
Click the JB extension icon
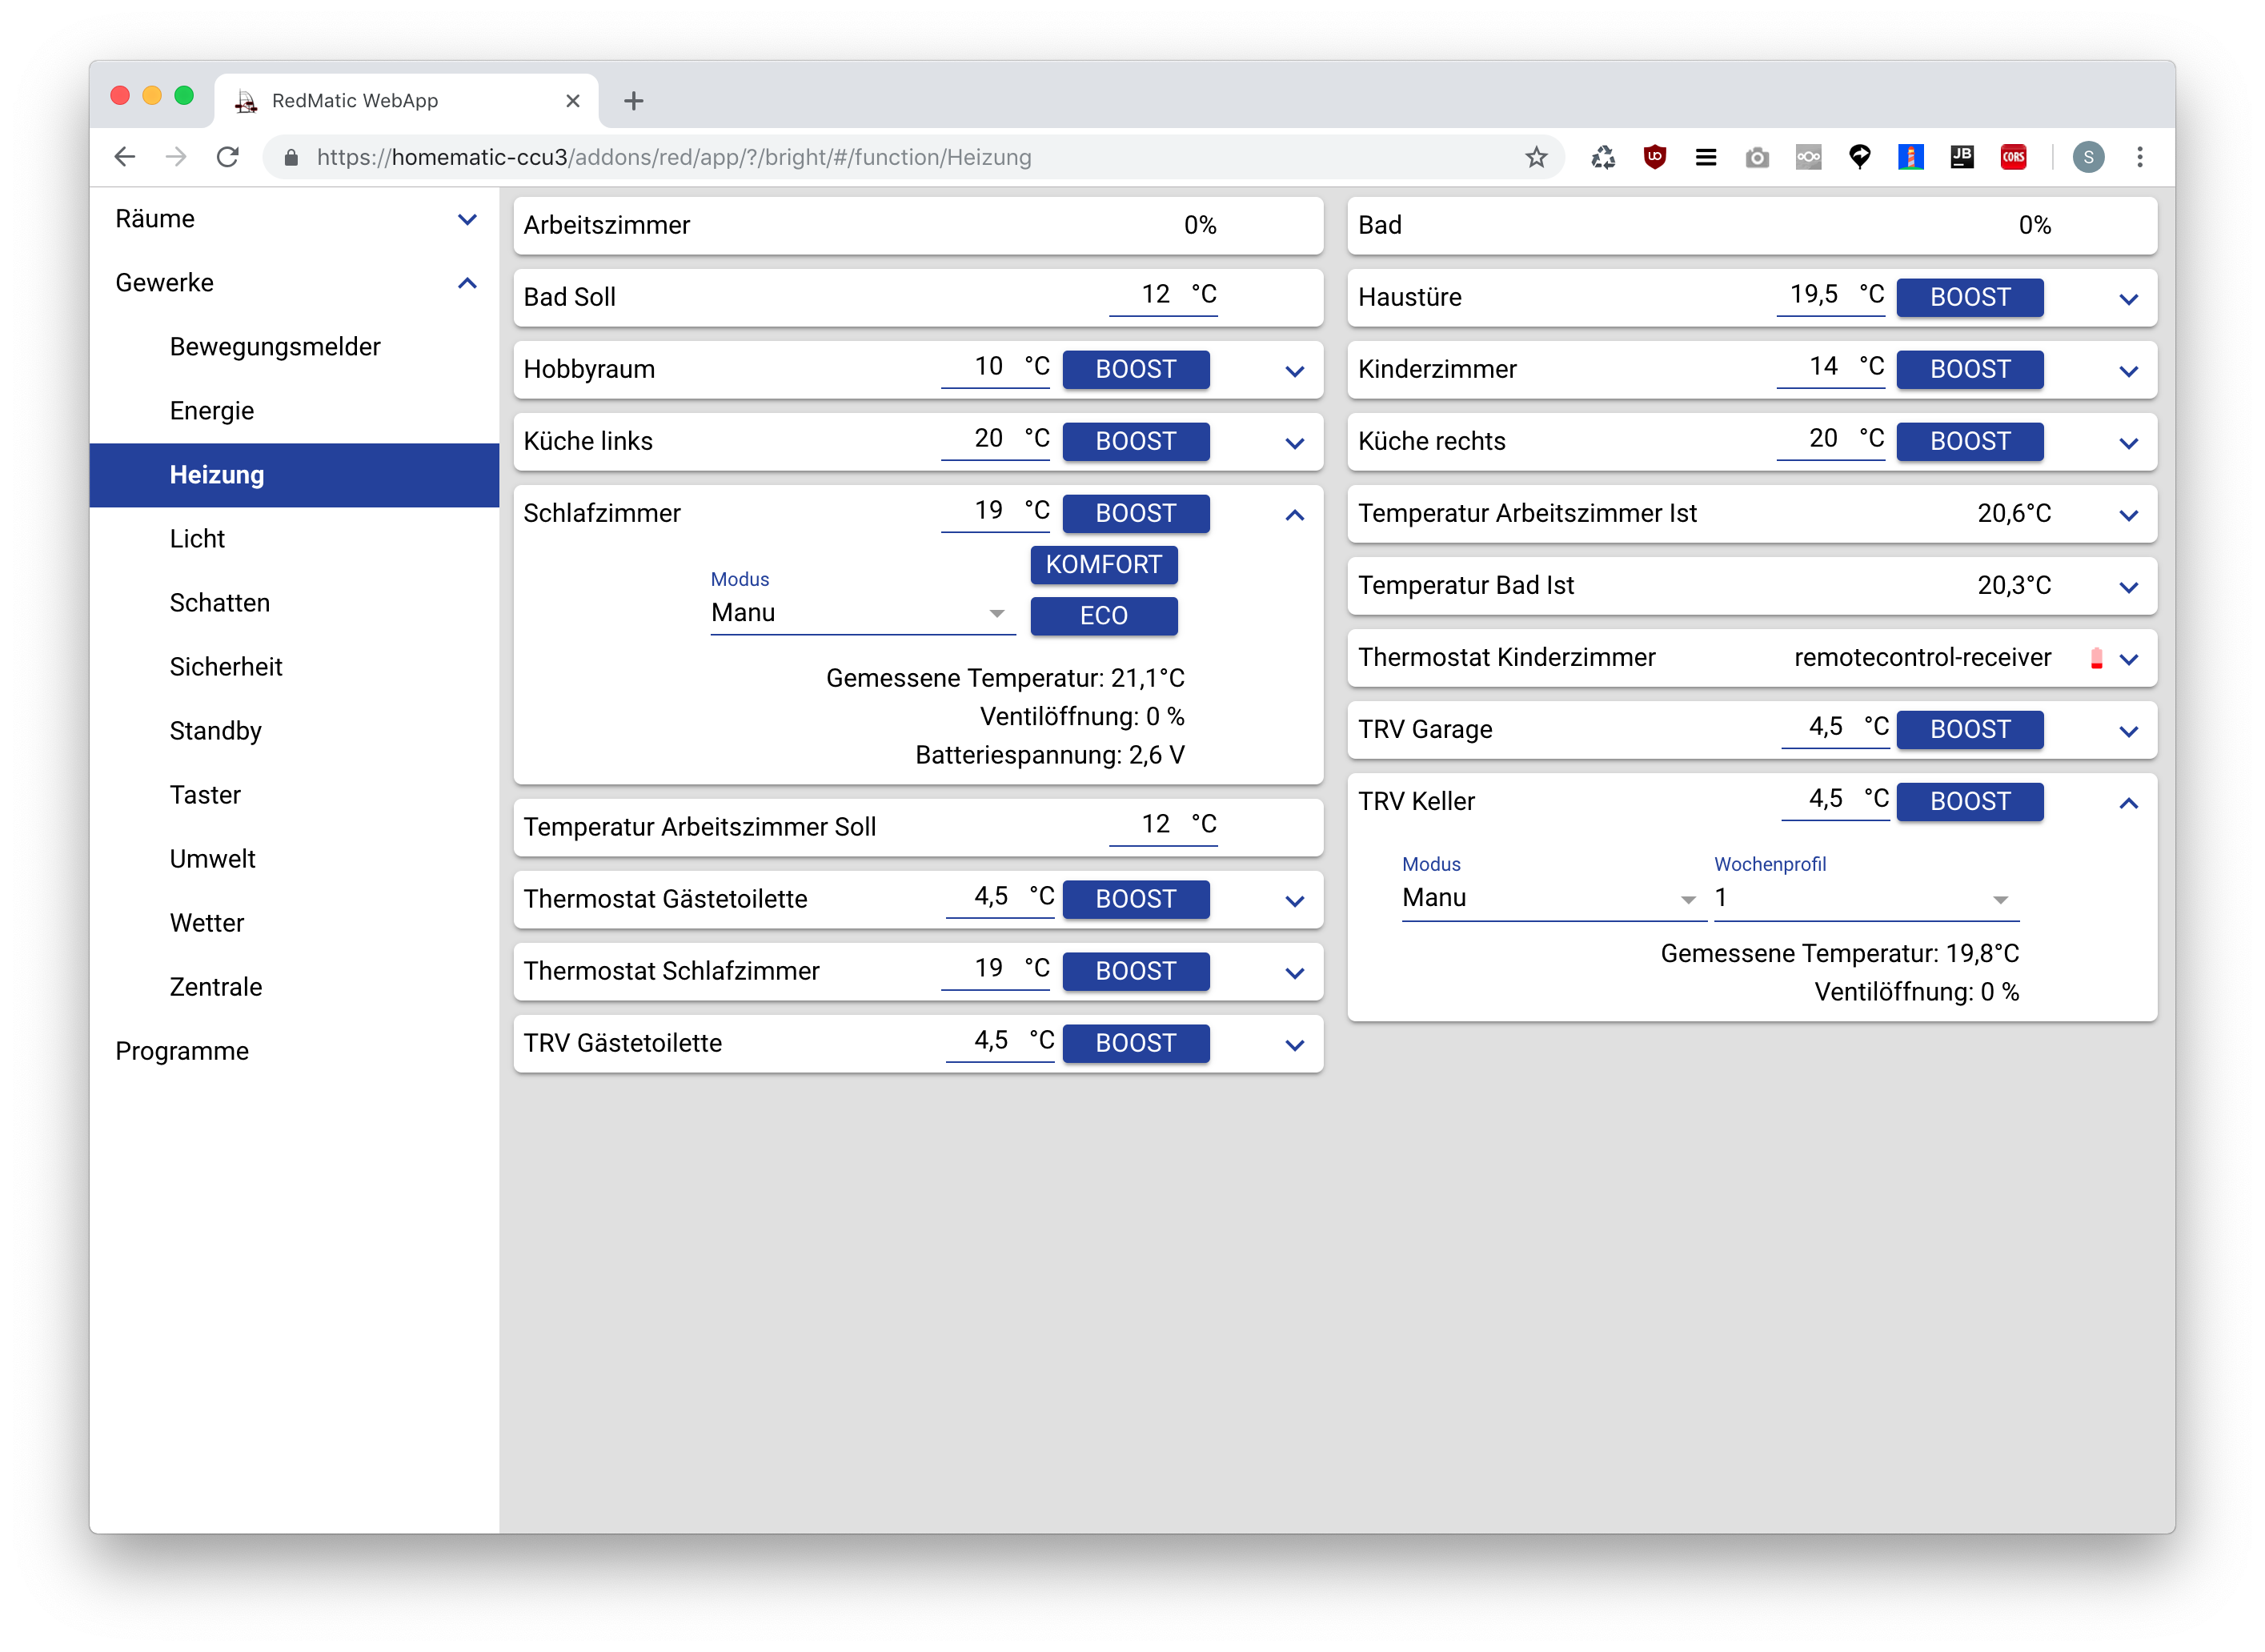point(1962,157)
